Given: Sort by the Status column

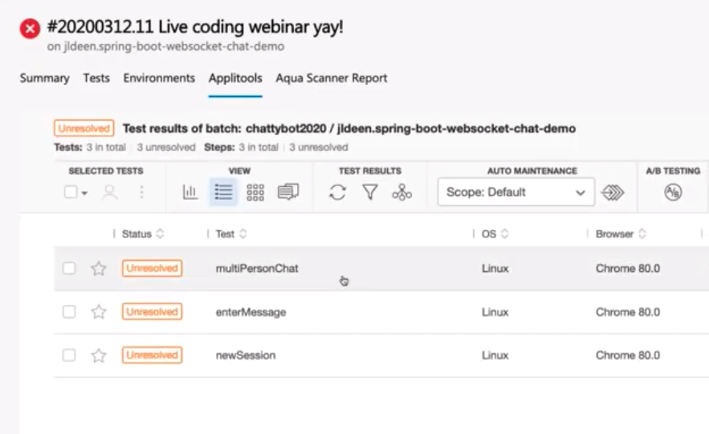Looking at the screenshot, I should 142,234.
